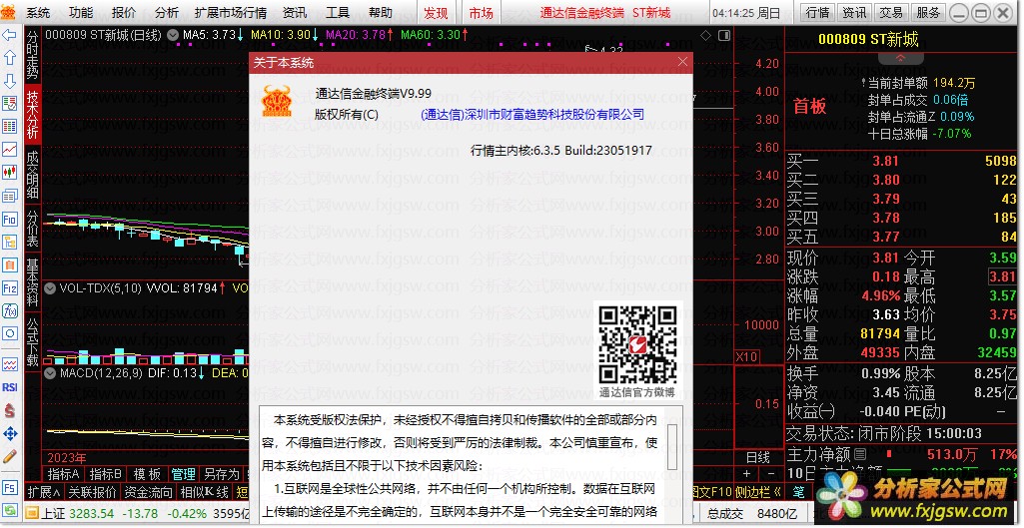Click the multi-window report icon
This screenshot has width=1024, height=528.
tap(10, 196)
